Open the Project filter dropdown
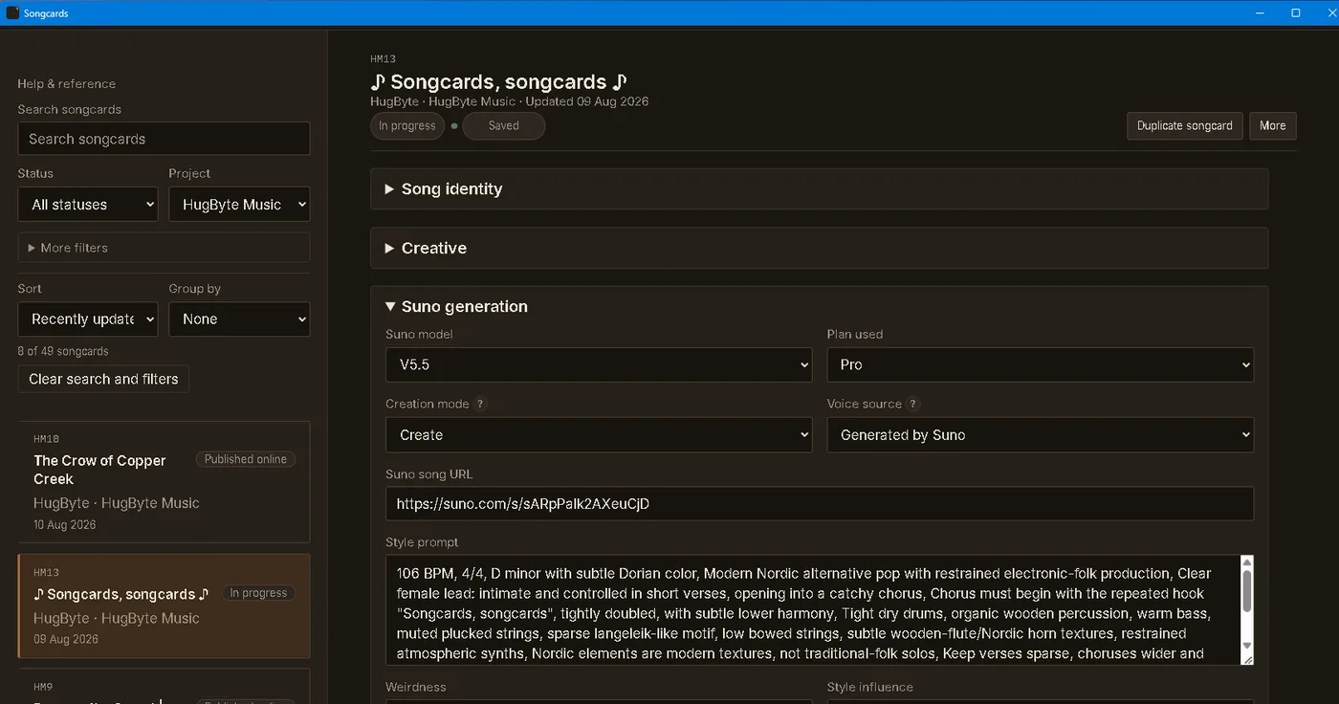Viewport: 1339px width, 704px height. [239, 205]
